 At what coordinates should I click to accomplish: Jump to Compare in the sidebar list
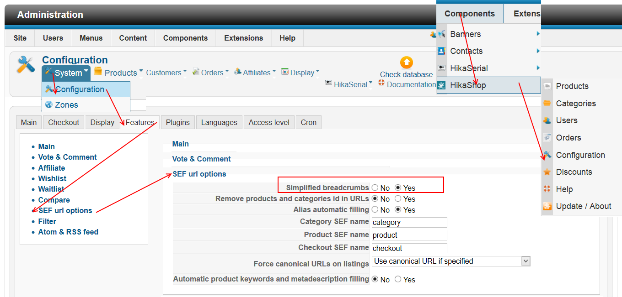[x=54, y=200]
